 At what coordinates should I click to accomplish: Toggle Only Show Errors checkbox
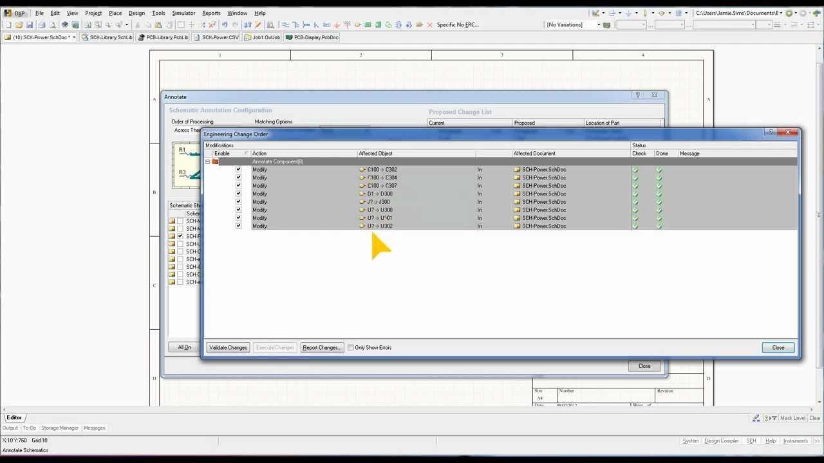[351, 348]
